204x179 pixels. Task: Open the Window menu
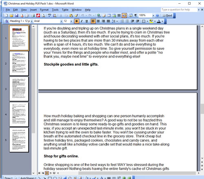(x=77, y=10)
